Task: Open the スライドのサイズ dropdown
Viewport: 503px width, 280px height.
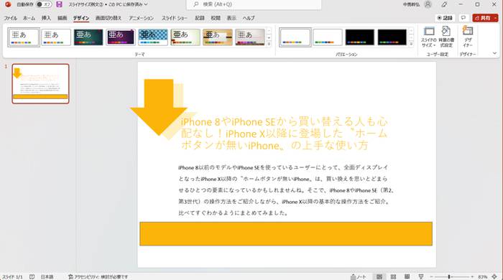Action: pyautogui.click(x=428, y=37)
